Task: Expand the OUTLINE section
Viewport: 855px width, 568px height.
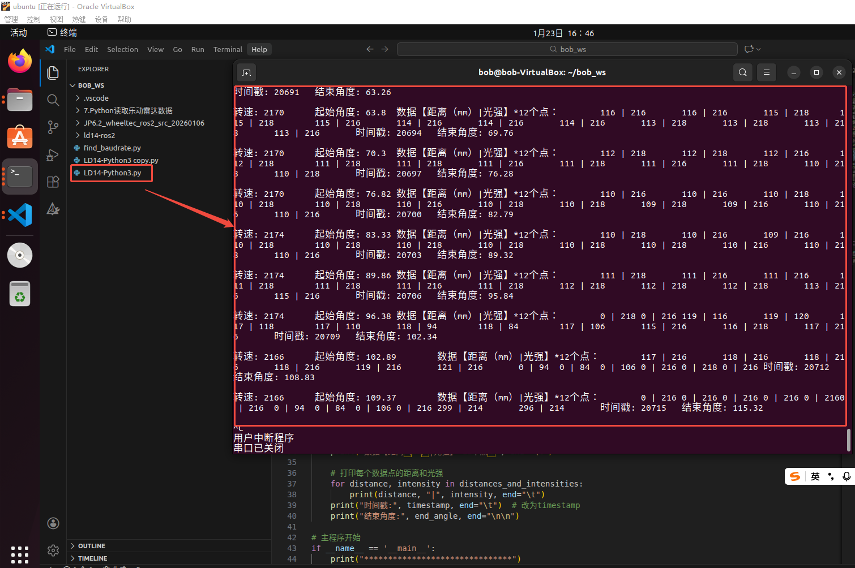Action: pyautogui.click(x=91, y=546)
